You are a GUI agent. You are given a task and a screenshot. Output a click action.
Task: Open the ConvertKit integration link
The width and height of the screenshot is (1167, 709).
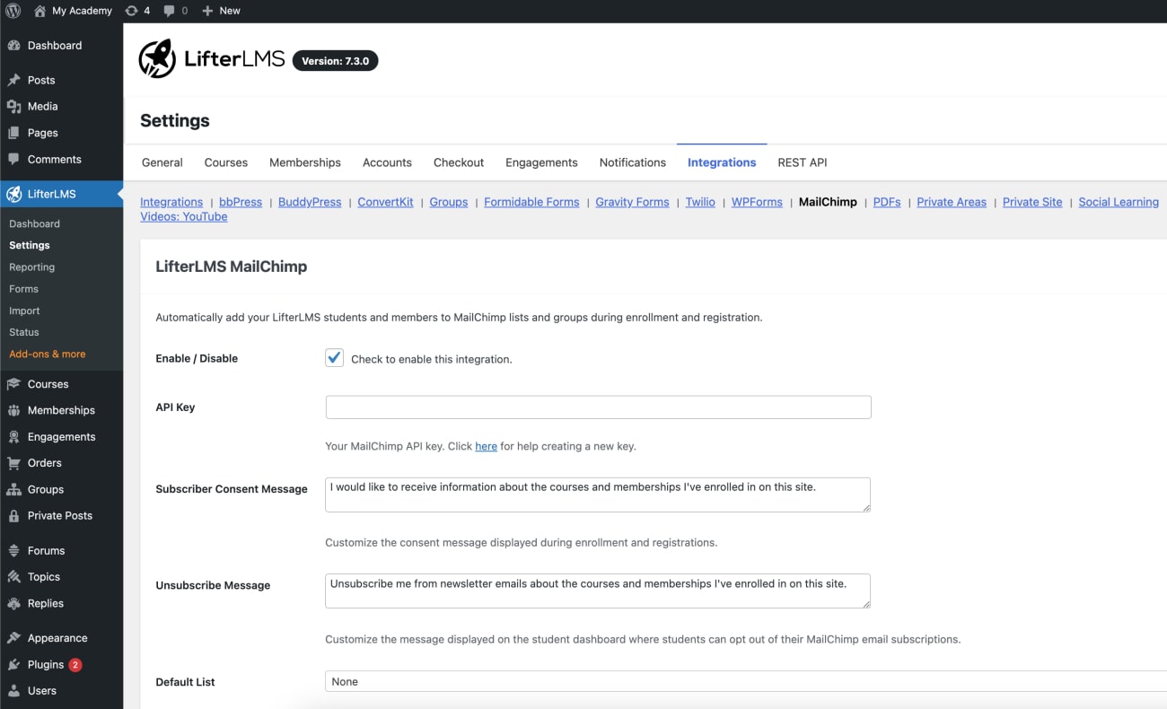coord(385,202)
